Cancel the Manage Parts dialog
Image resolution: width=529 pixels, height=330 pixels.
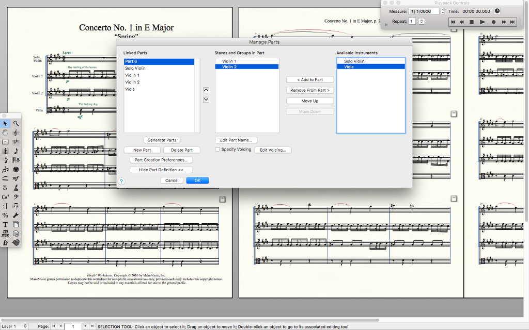pyautogui.click(x=172, y=180)
